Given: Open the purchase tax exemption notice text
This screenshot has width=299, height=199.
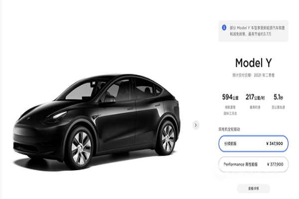Looking at the screenshot, I should pos(257,31).
